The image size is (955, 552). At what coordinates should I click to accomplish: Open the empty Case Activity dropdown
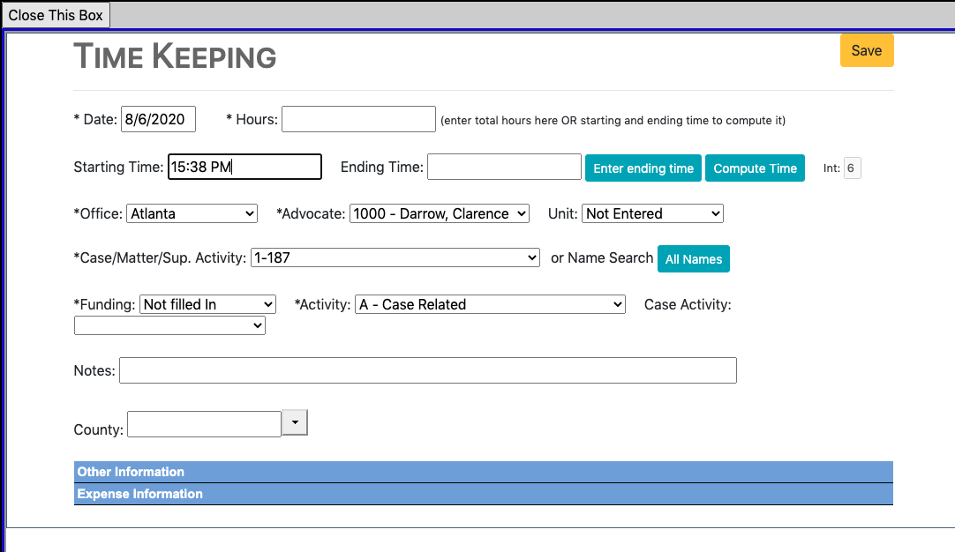pyautogui.click(x=169, y=325)
